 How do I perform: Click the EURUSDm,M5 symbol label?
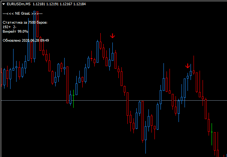coord(19,4)
